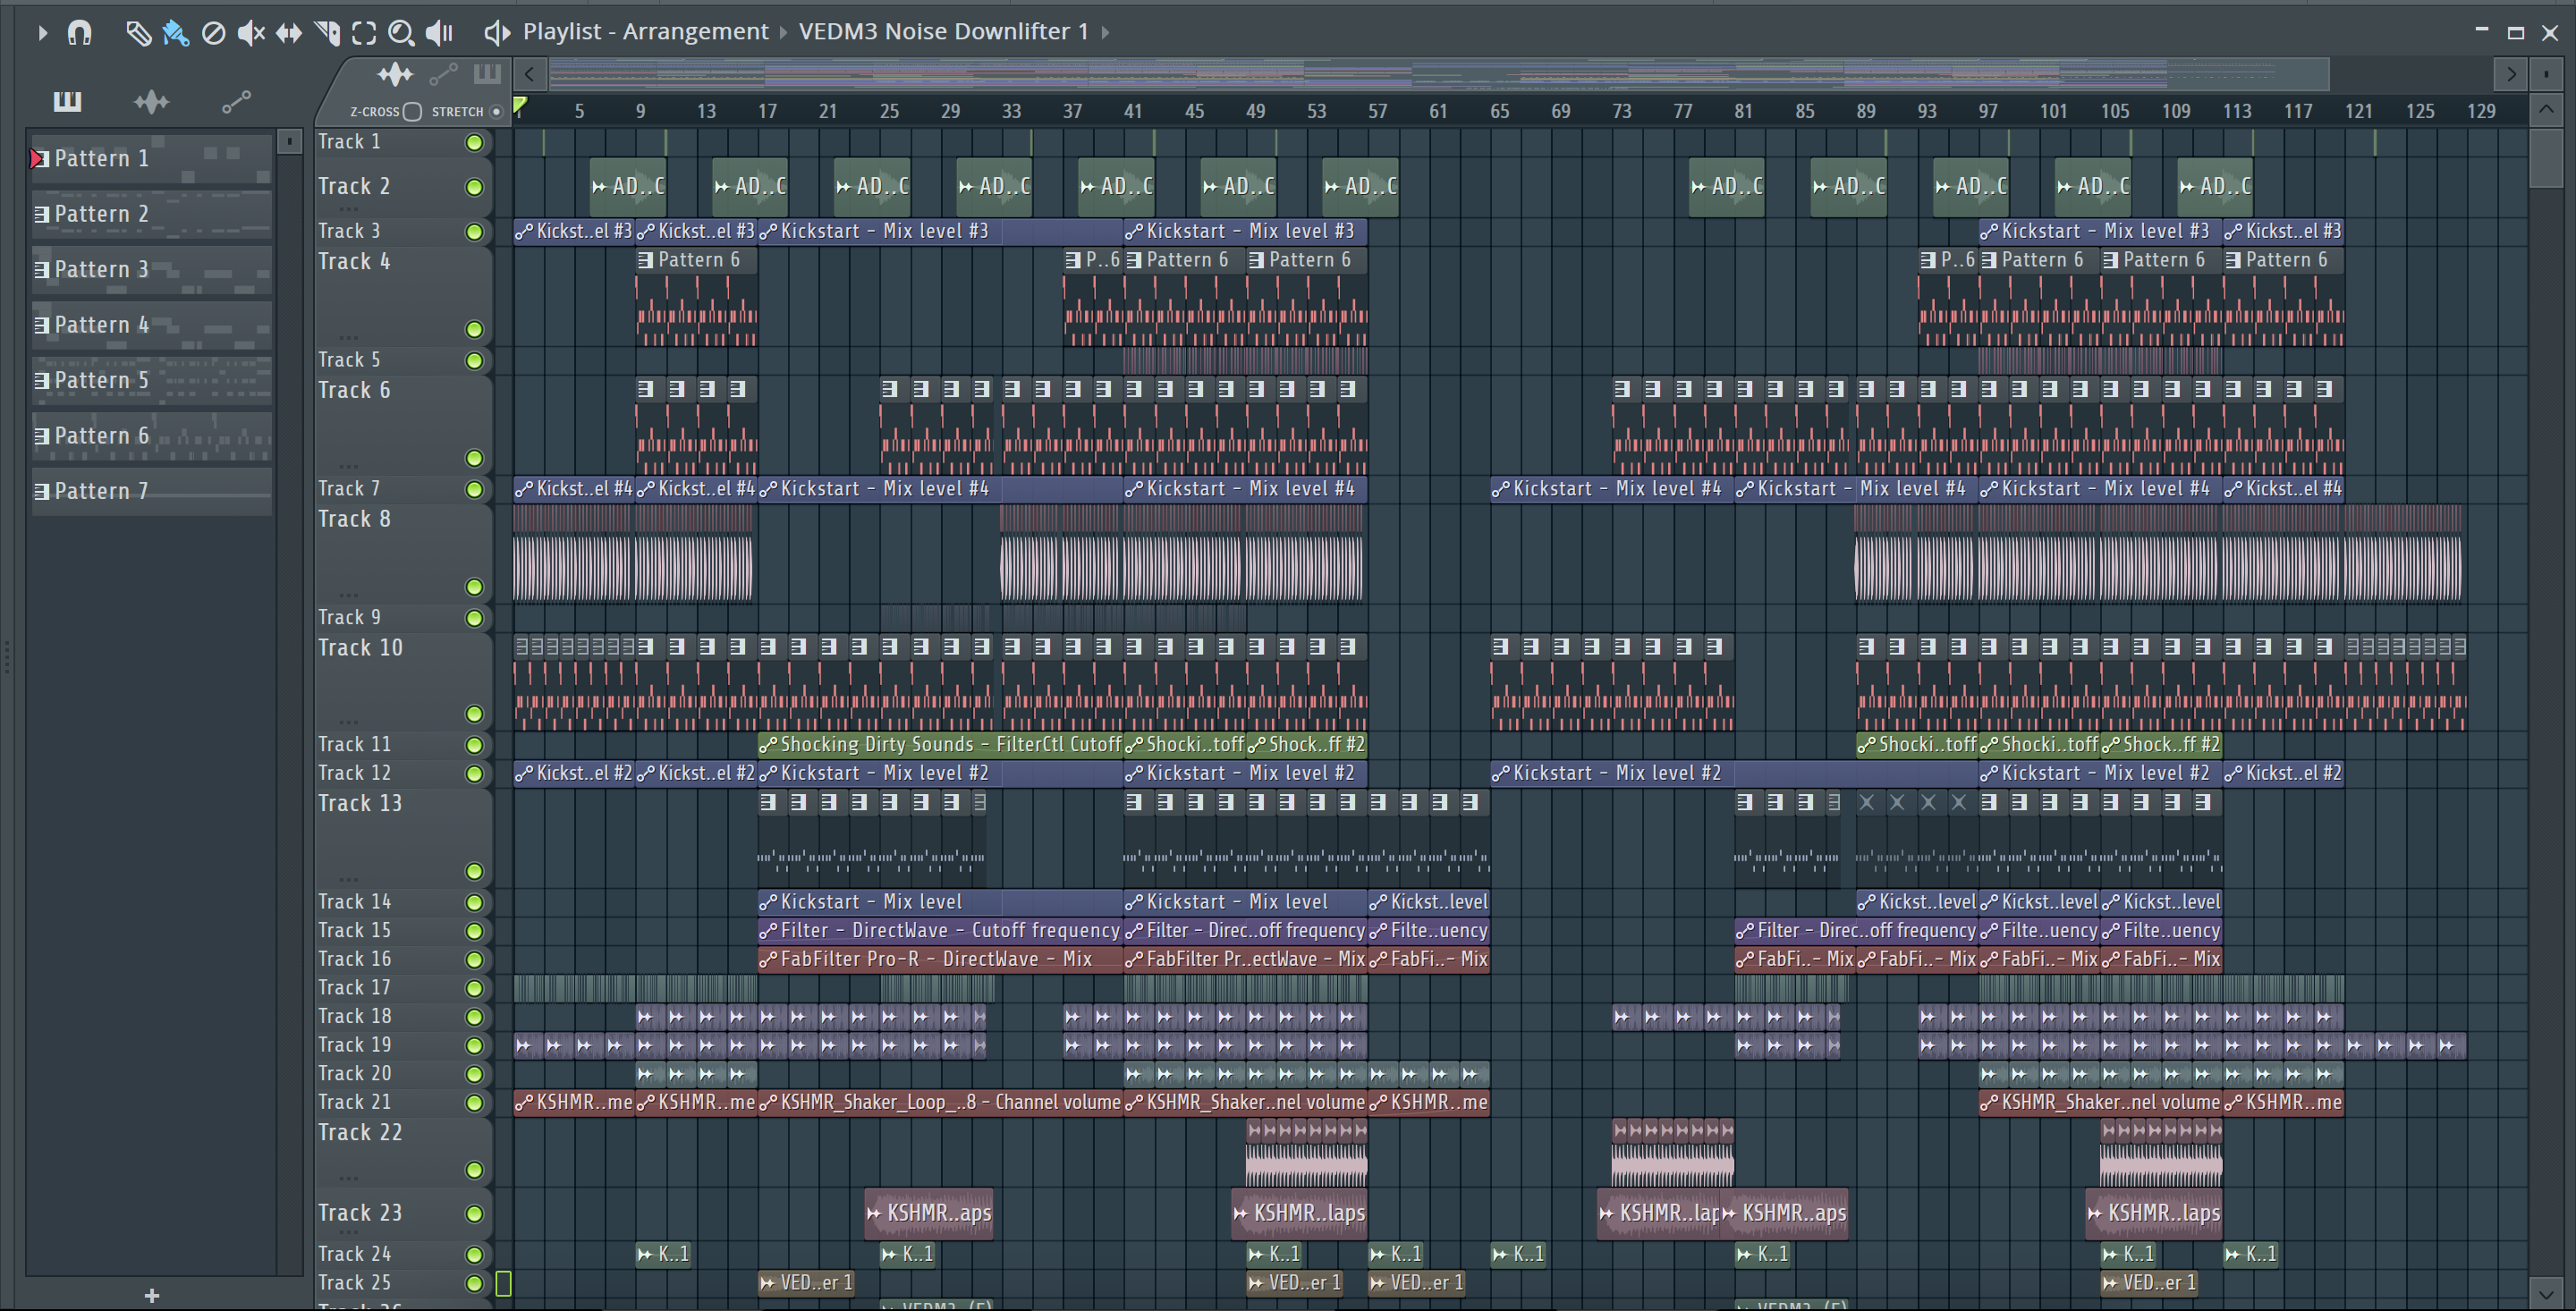This screenshot has width=2576, height=1311.
Task: Select first Pattern 6 clip on Track 4
Action: [696, 297]
